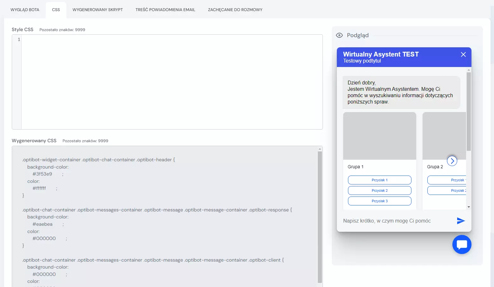Toggle the chat bubble launcher icon
Image resolution: width=494 pixels, height=287 pixels.
[462, 244]
